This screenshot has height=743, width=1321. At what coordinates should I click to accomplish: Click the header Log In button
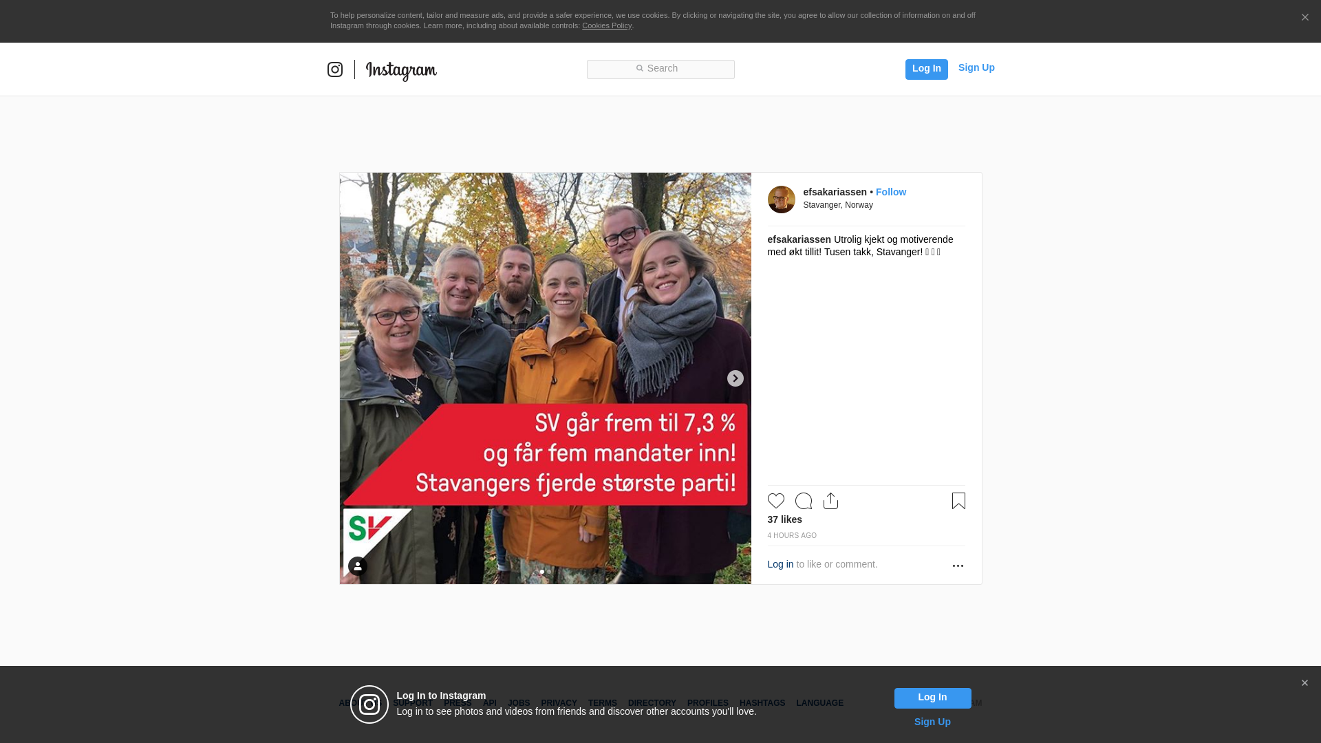[x=926, y=69]
